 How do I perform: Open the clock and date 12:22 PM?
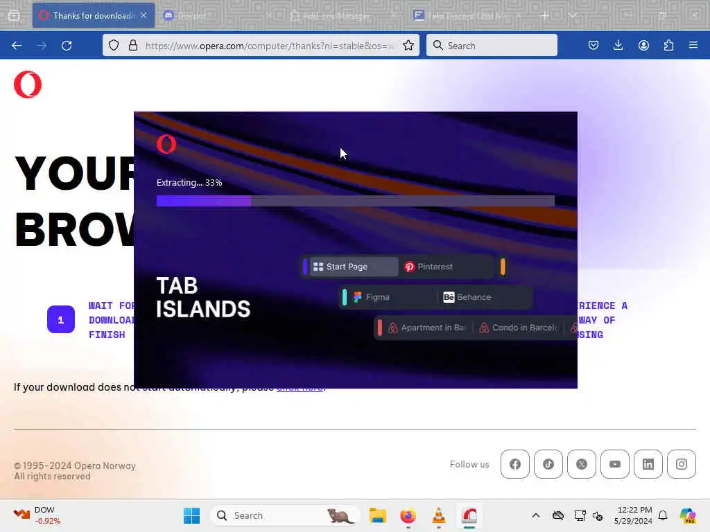coord(633,515)
